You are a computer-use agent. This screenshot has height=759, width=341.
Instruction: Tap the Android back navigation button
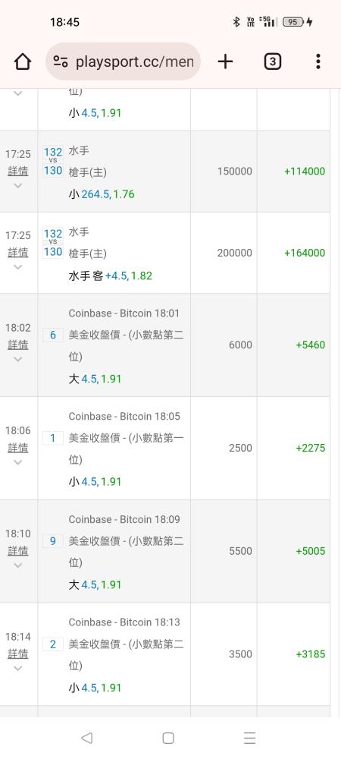pyautogui.click(x=86, y=738)
